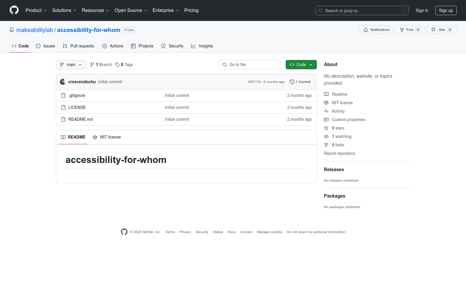Open the Notifications bell button

(x=376, y=30)
